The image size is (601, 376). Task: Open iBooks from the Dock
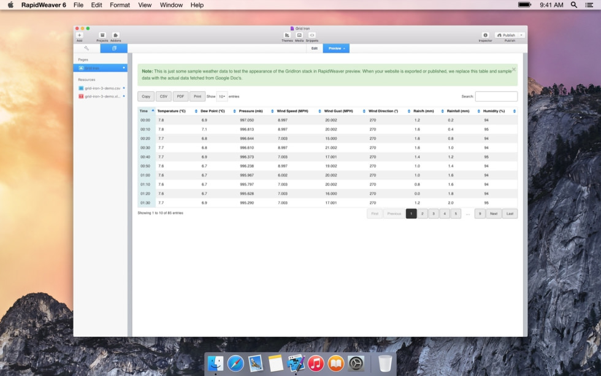[x=336, y=363]
